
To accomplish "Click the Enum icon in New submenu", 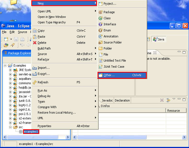I will tap(101, 30).
